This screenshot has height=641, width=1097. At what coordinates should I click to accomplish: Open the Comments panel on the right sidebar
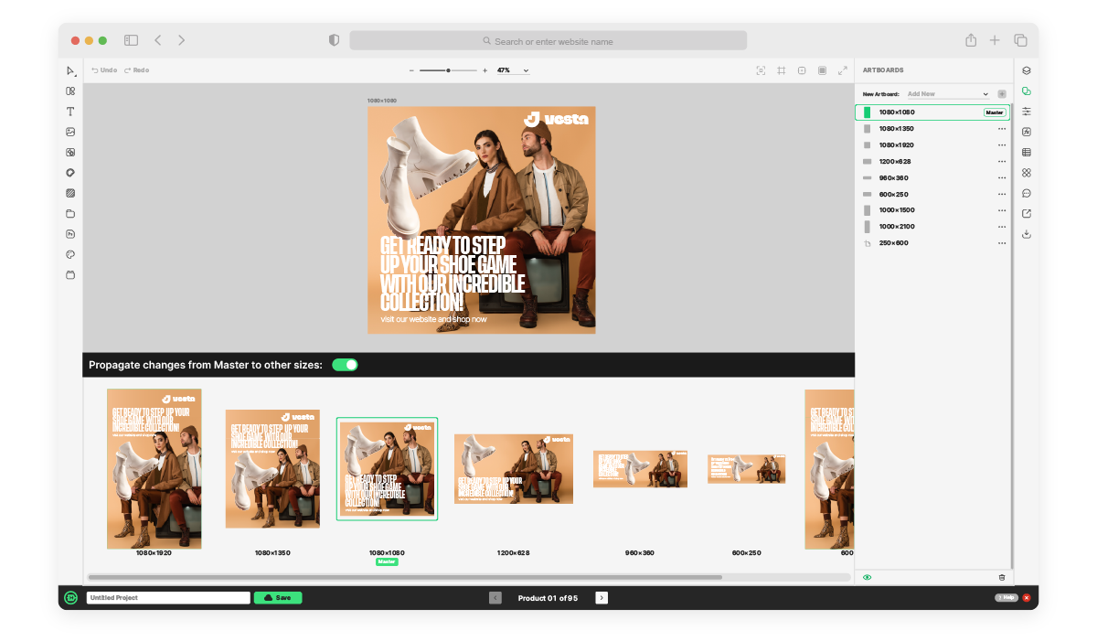[1026, 193]
